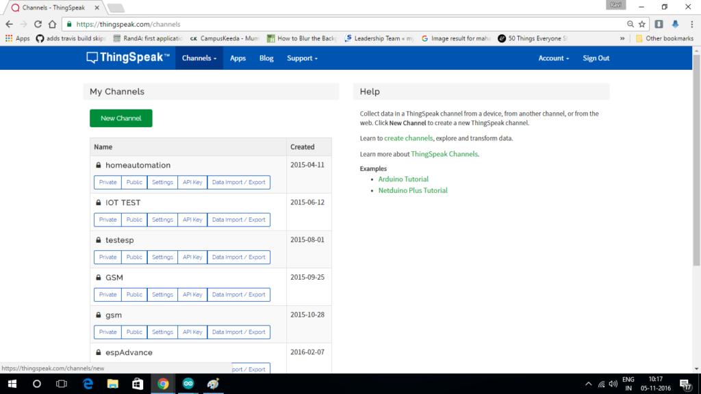Click the ThingSpeak logo
This screenshot has width=701, height=394.
coord(128,57)
